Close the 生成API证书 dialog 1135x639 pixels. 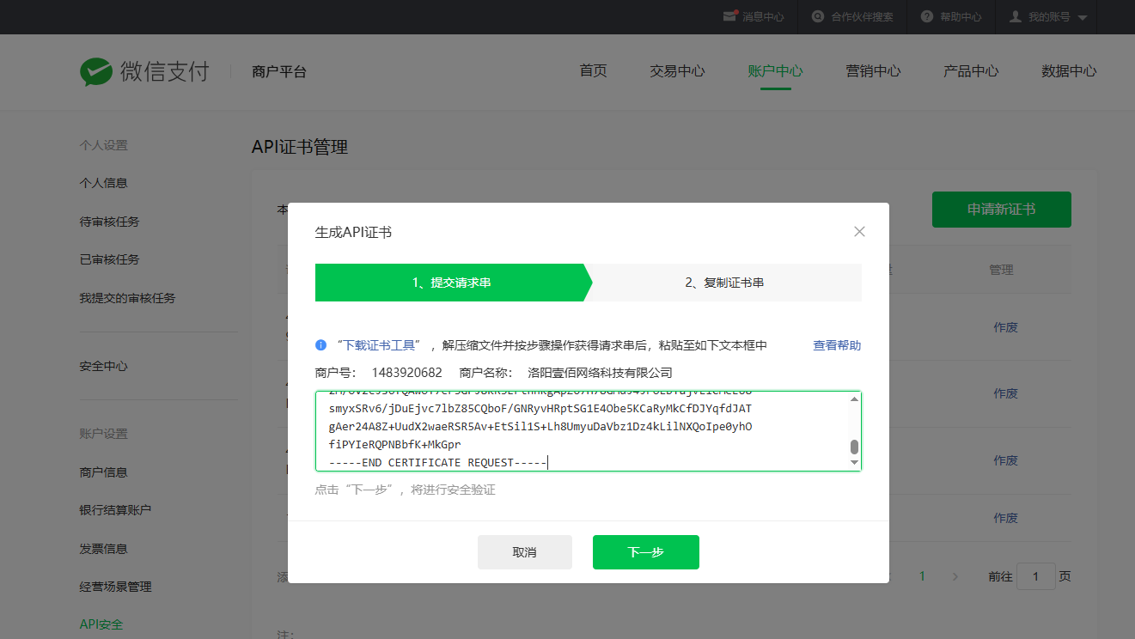[x=859, y=232]
